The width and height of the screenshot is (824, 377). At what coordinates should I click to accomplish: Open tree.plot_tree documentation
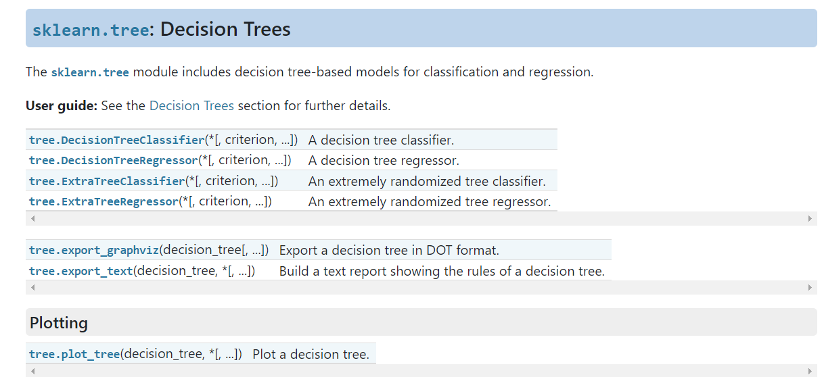coord(74,354)
